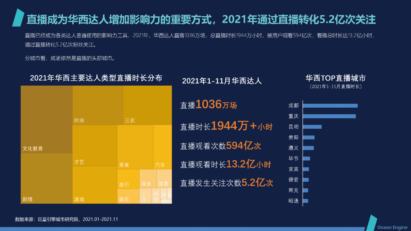411x231 pixels.
Task: Click the 成都 city label
Action: pos(293,106)
